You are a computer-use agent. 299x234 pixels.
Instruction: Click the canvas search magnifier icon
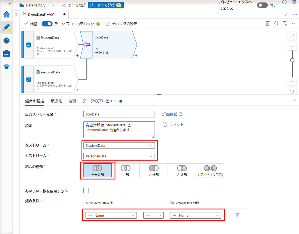click(x=292, y=36)
